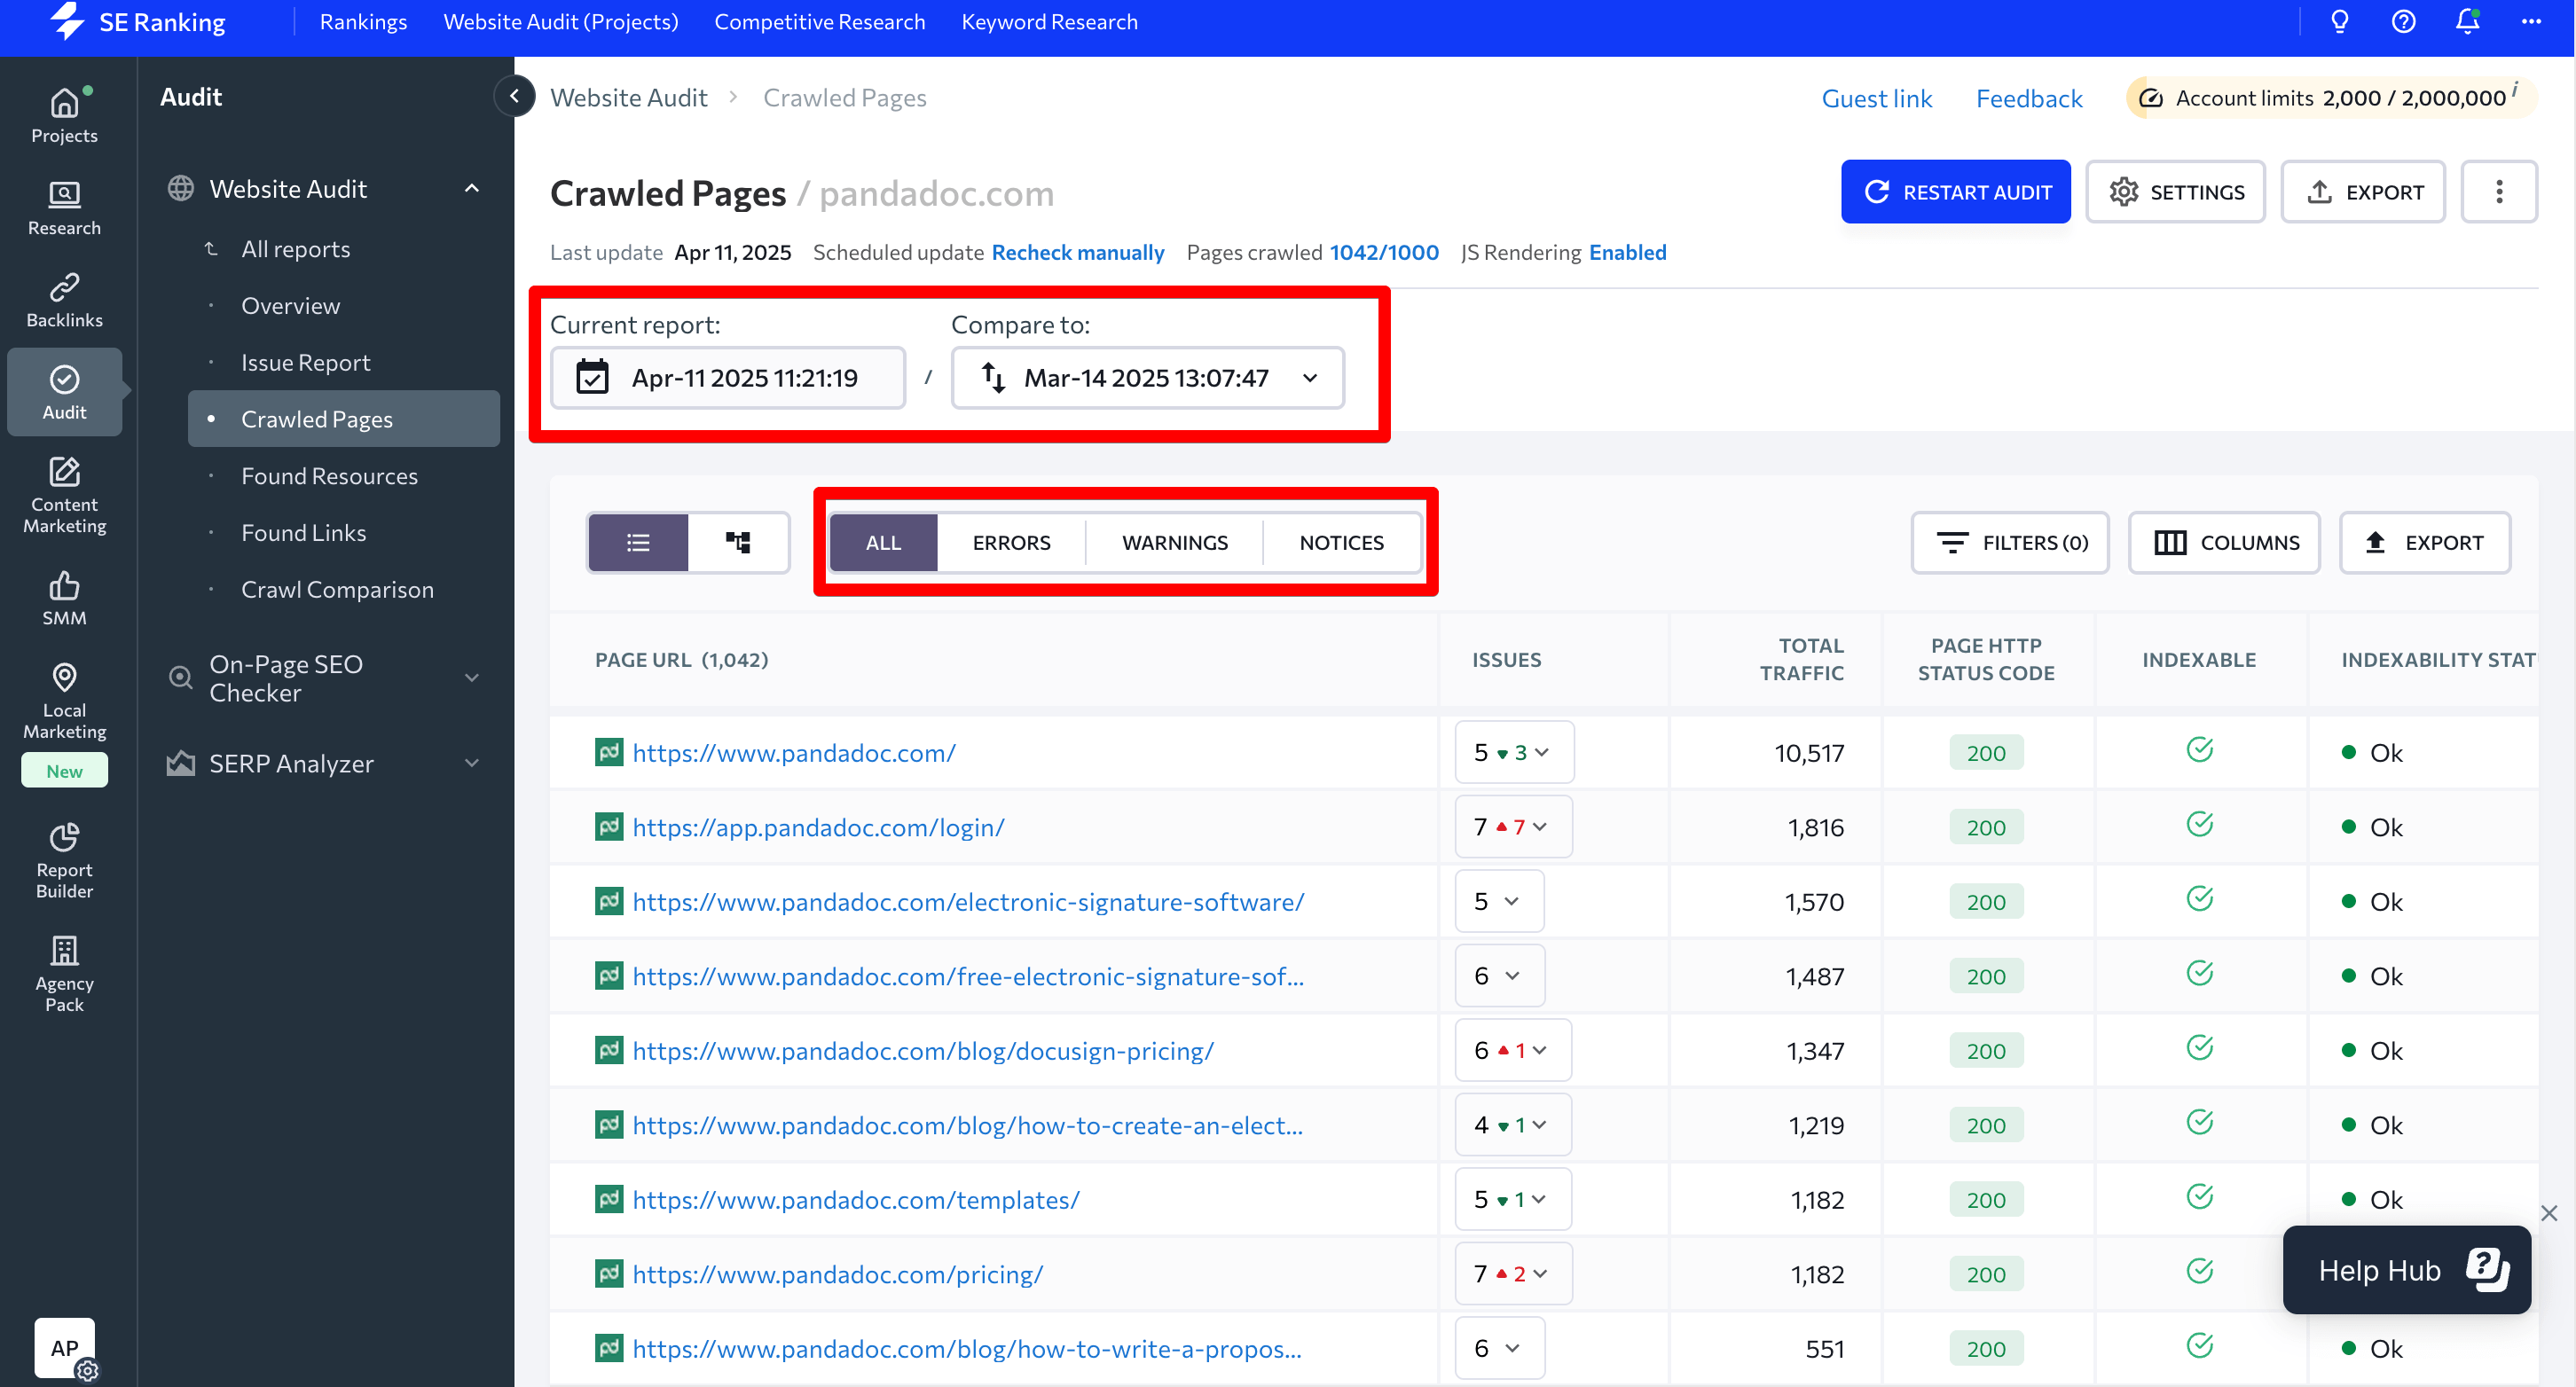
Task: Switch to list view
Action: coord(638,542)
